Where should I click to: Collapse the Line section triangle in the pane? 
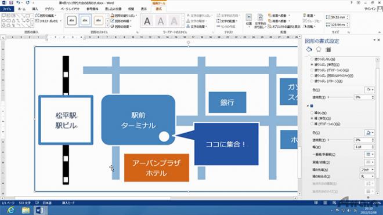308,106
